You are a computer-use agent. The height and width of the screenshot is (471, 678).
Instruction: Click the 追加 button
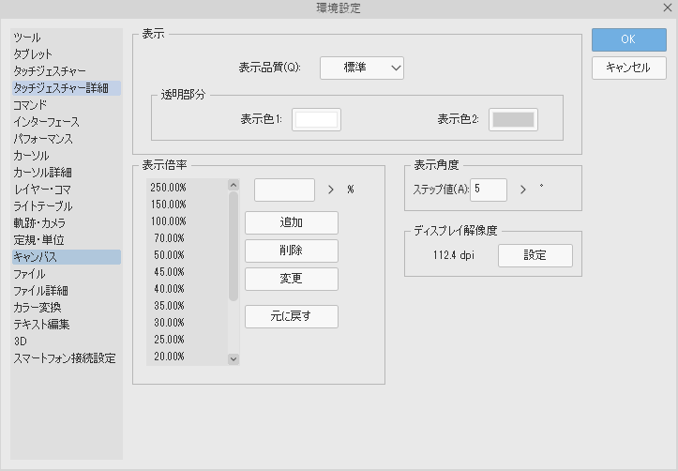[x=292, y=222]
